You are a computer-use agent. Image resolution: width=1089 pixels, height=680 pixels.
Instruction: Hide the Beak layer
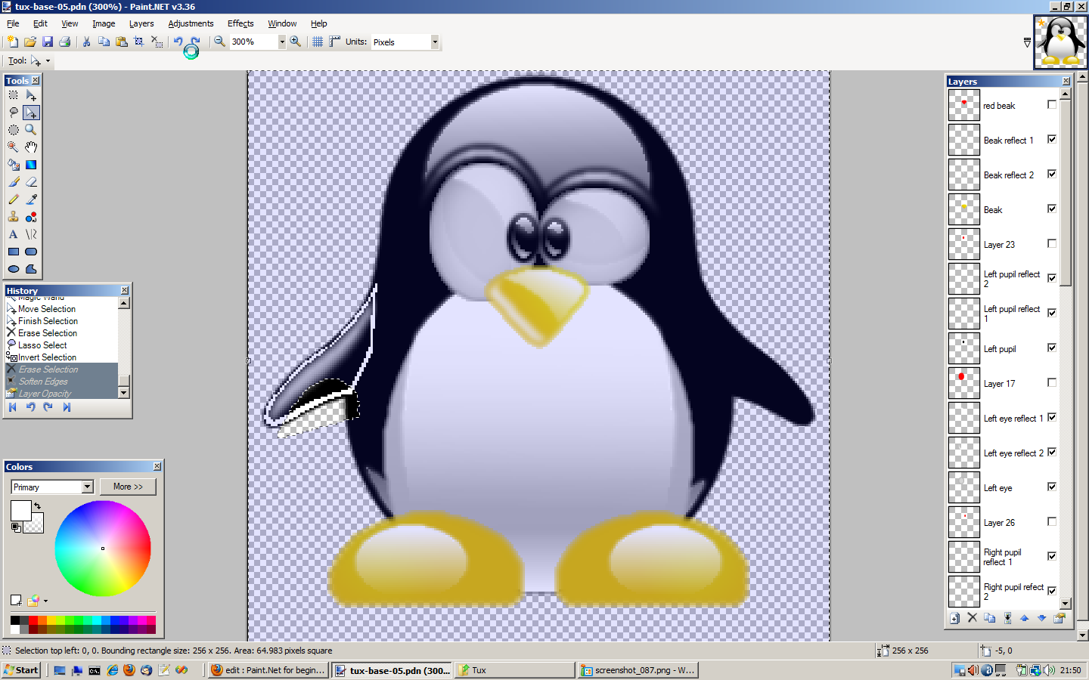tap(1052, 209)
